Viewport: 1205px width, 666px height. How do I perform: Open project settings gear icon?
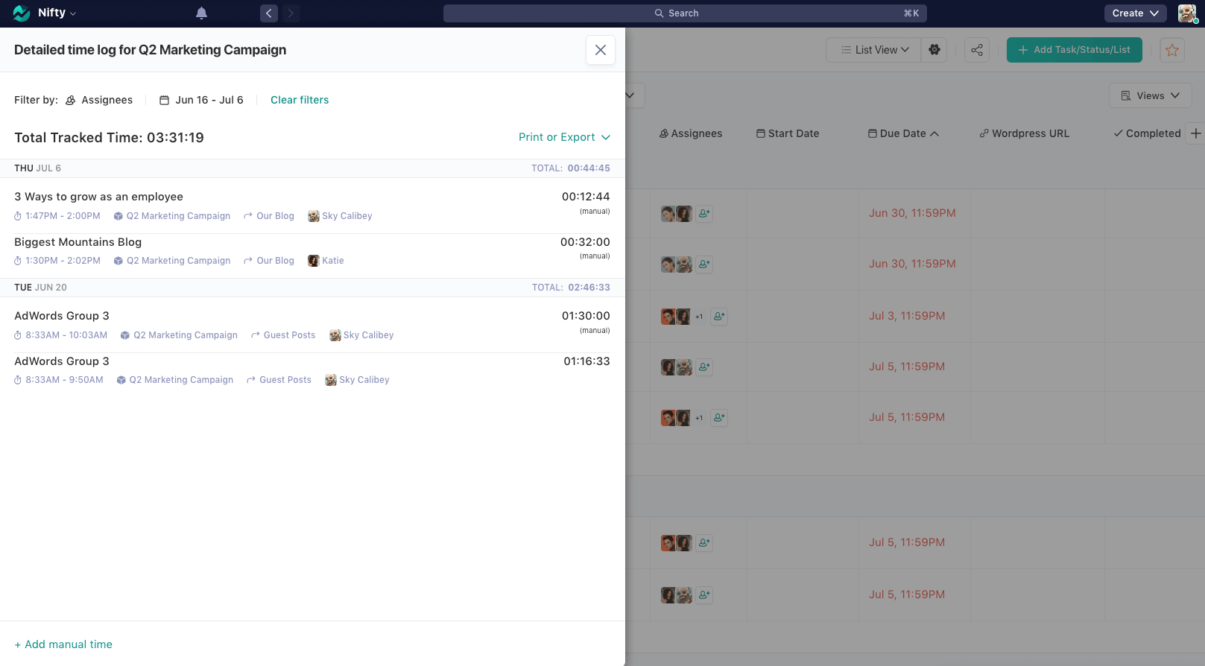934,50
